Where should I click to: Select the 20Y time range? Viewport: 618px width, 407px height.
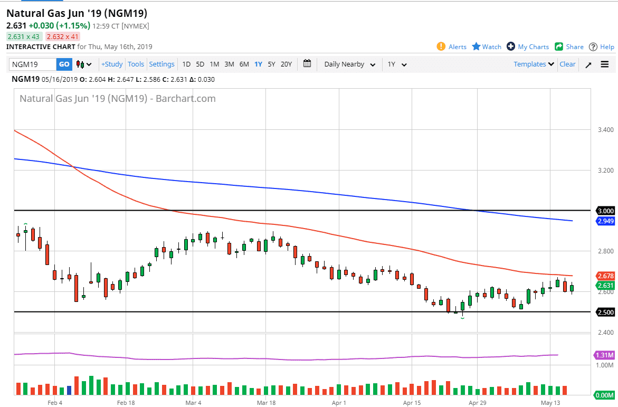click(286, 64)
